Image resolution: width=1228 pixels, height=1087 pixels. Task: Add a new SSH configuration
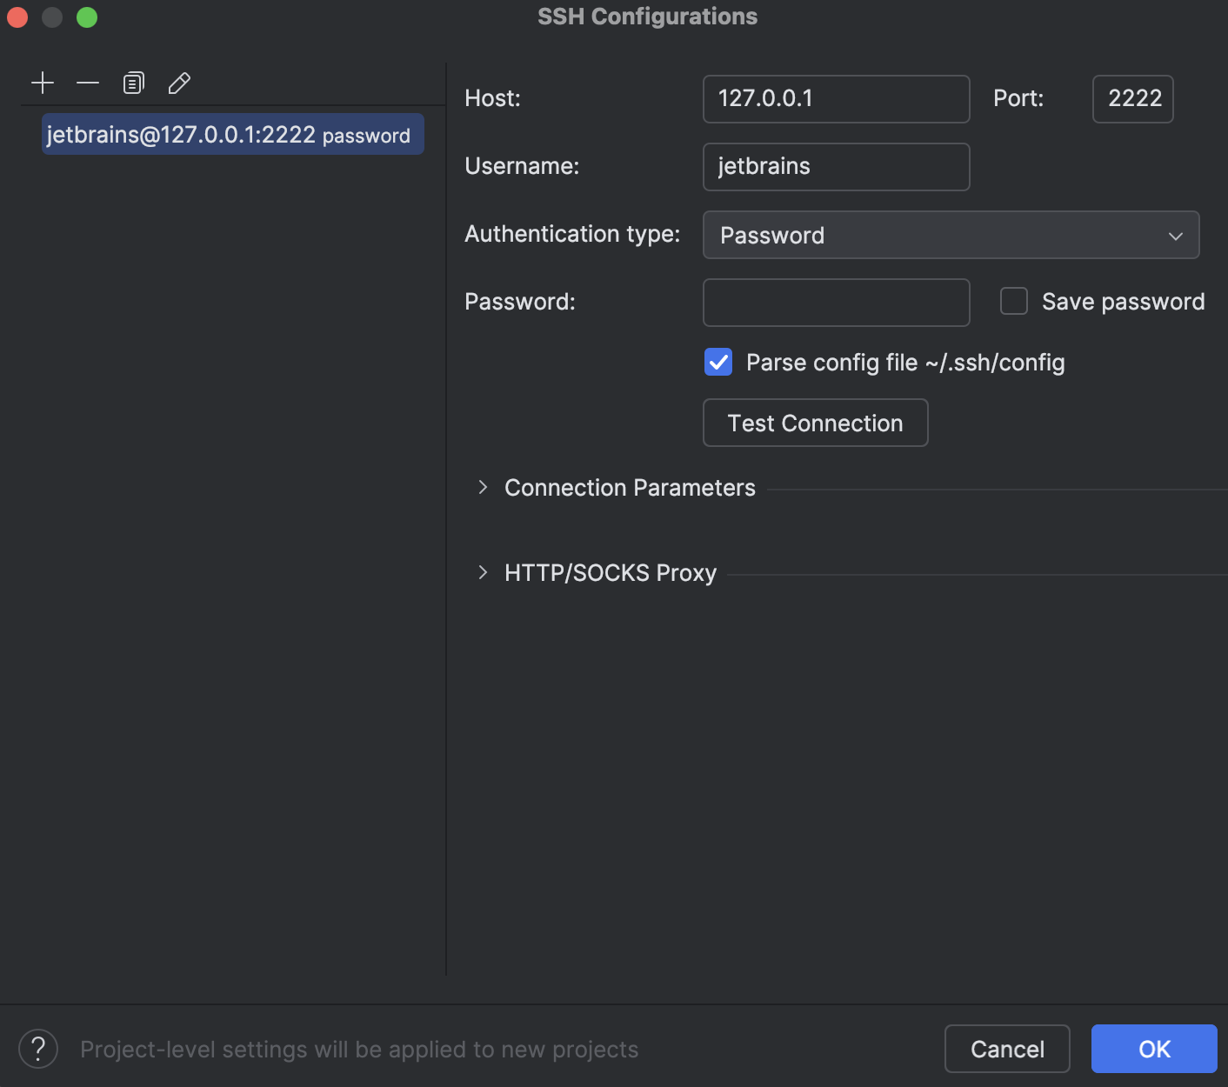[42, 83]
